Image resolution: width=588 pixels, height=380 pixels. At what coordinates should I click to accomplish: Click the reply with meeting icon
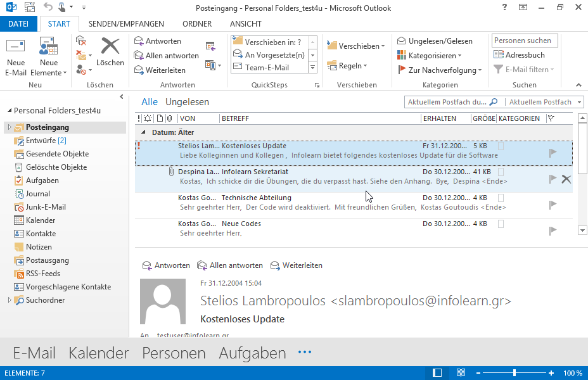coord(210,46)
